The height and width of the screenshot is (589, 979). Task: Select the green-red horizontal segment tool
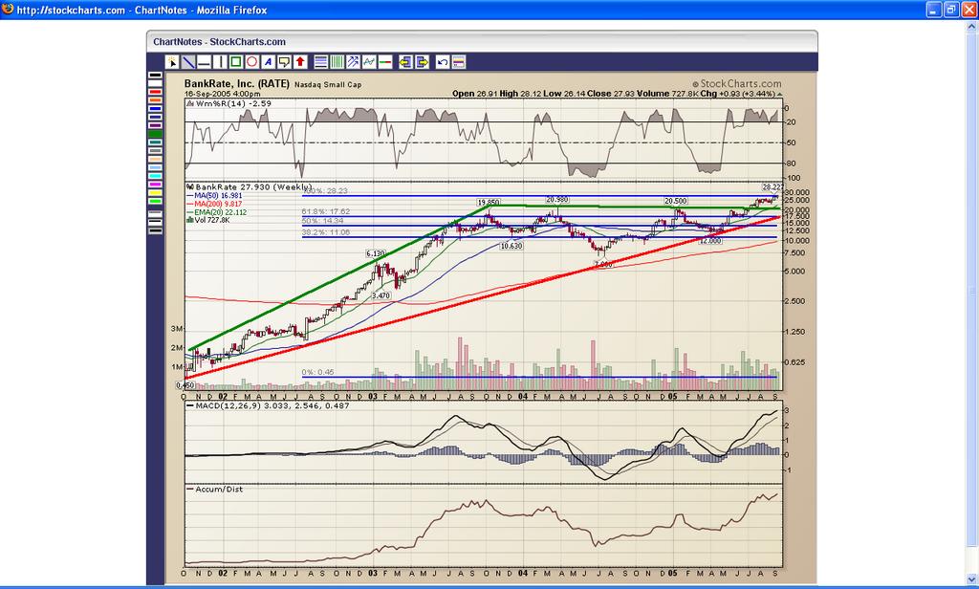point(385,62)
